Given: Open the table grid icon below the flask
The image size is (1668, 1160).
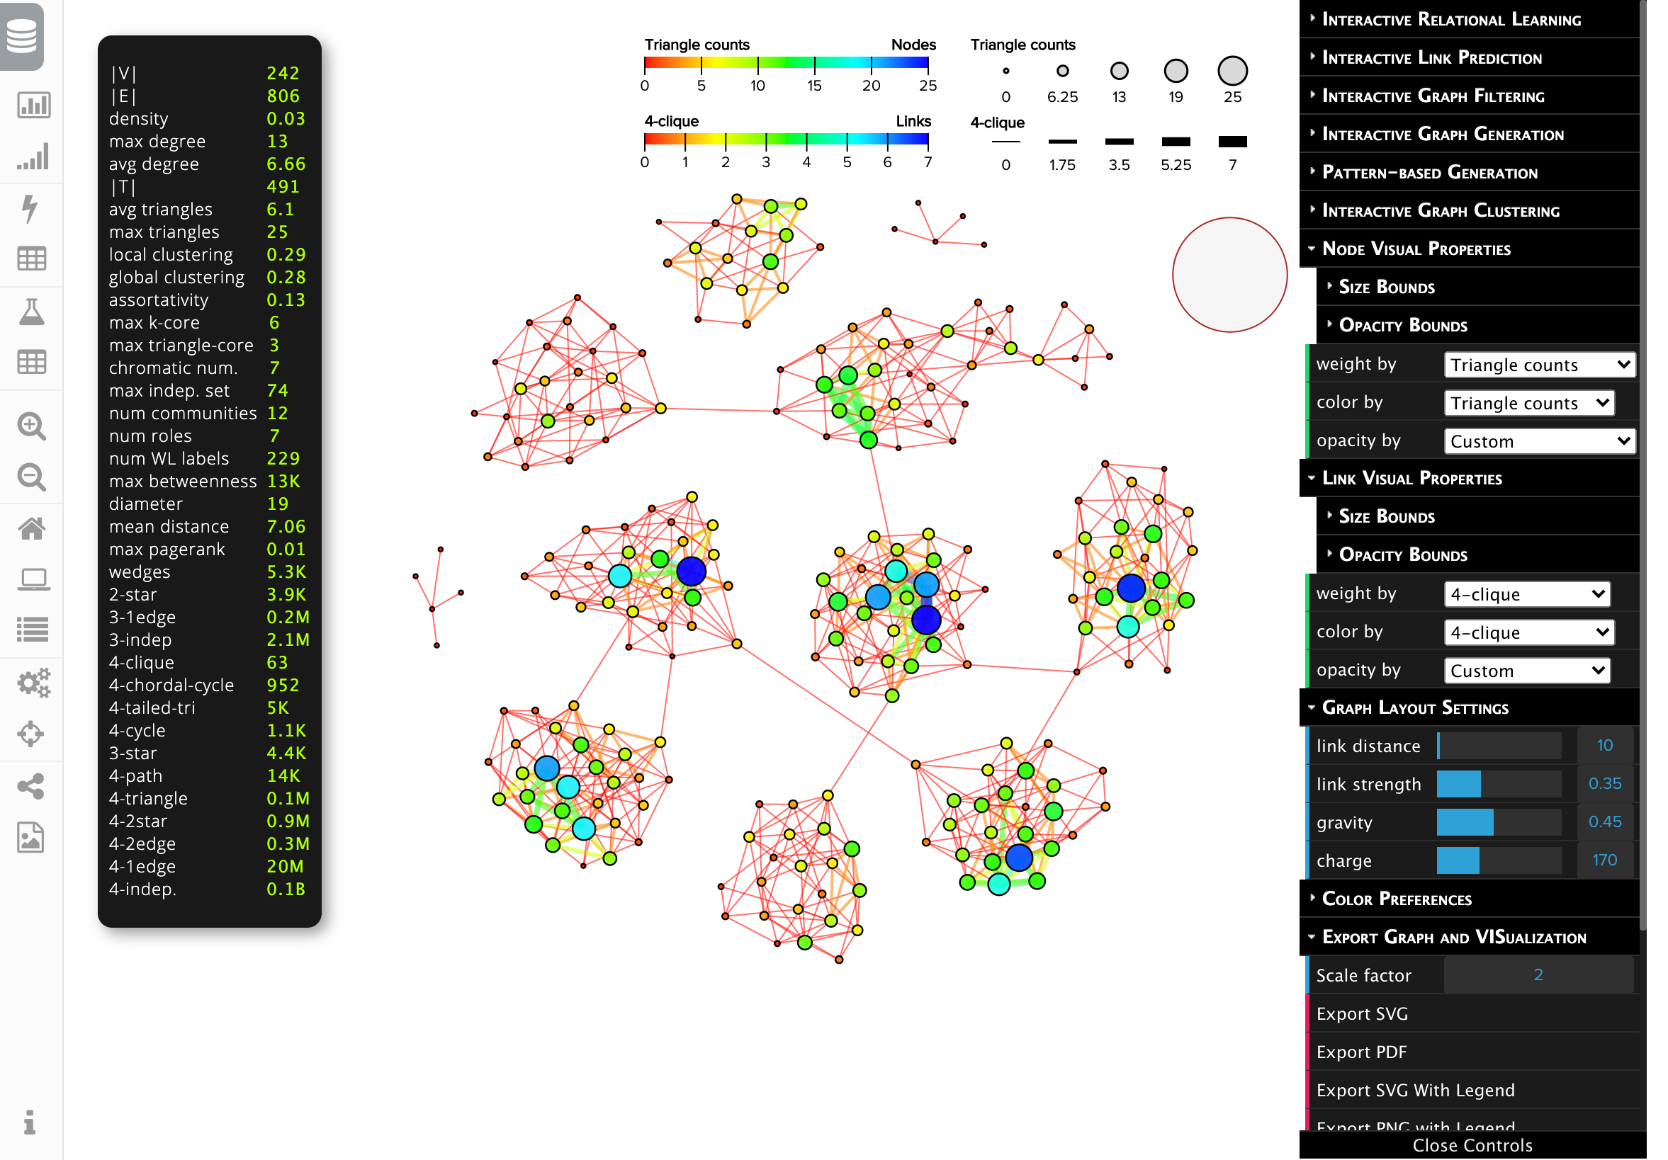Looking at the screenshot, I should (32, 362).
